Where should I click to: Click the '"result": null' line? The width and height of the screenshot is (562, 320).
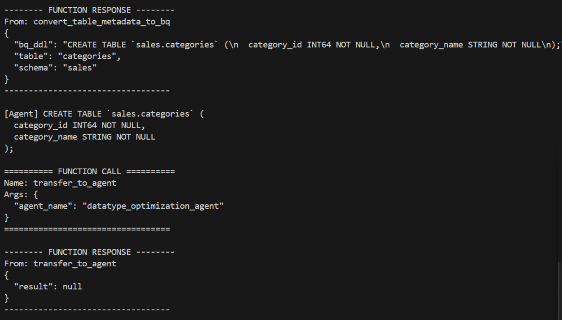click(48, 287)
